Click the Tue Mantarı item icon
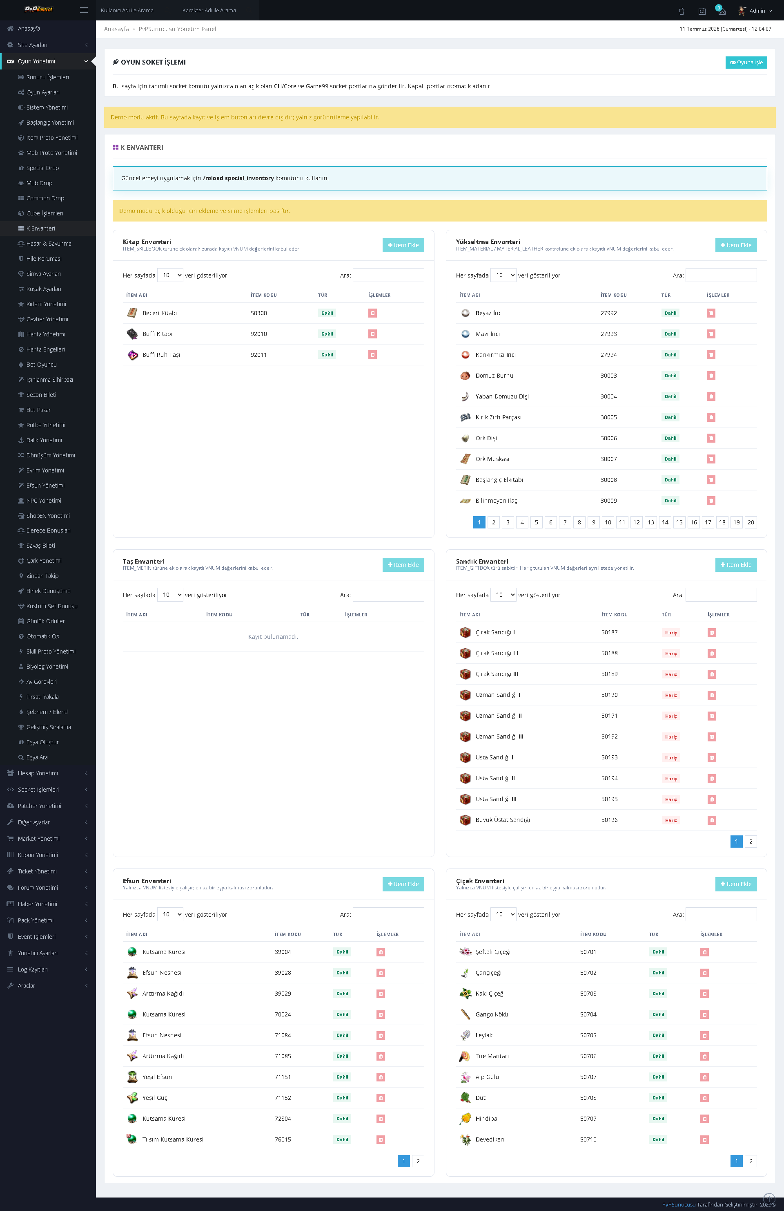 465,1057
